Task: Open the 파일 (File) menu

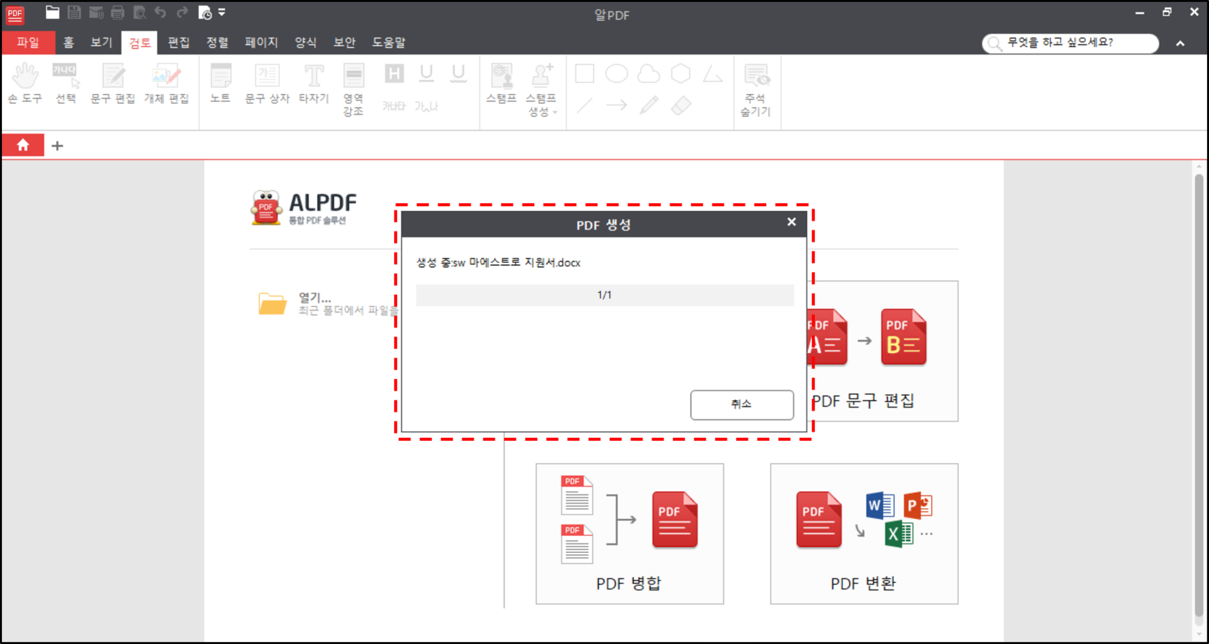Action: point(28,42)
